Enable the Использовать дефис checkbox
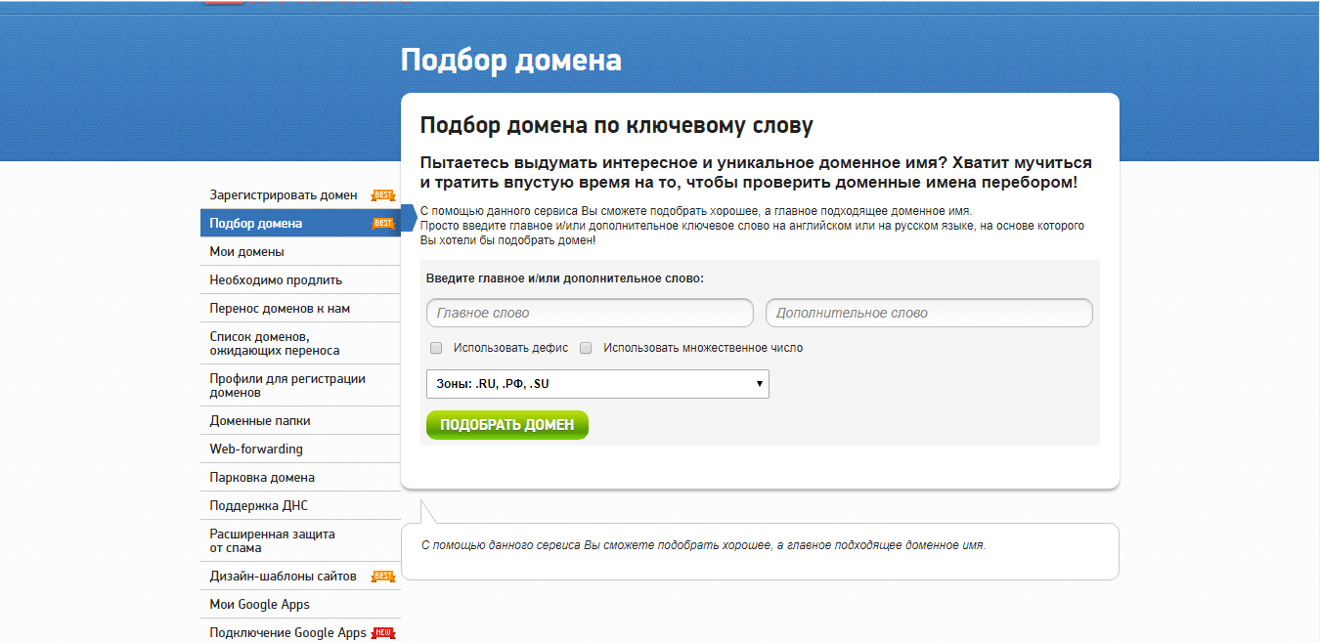The height and width of the screenshot is (642, 1320). pos(436,348)
